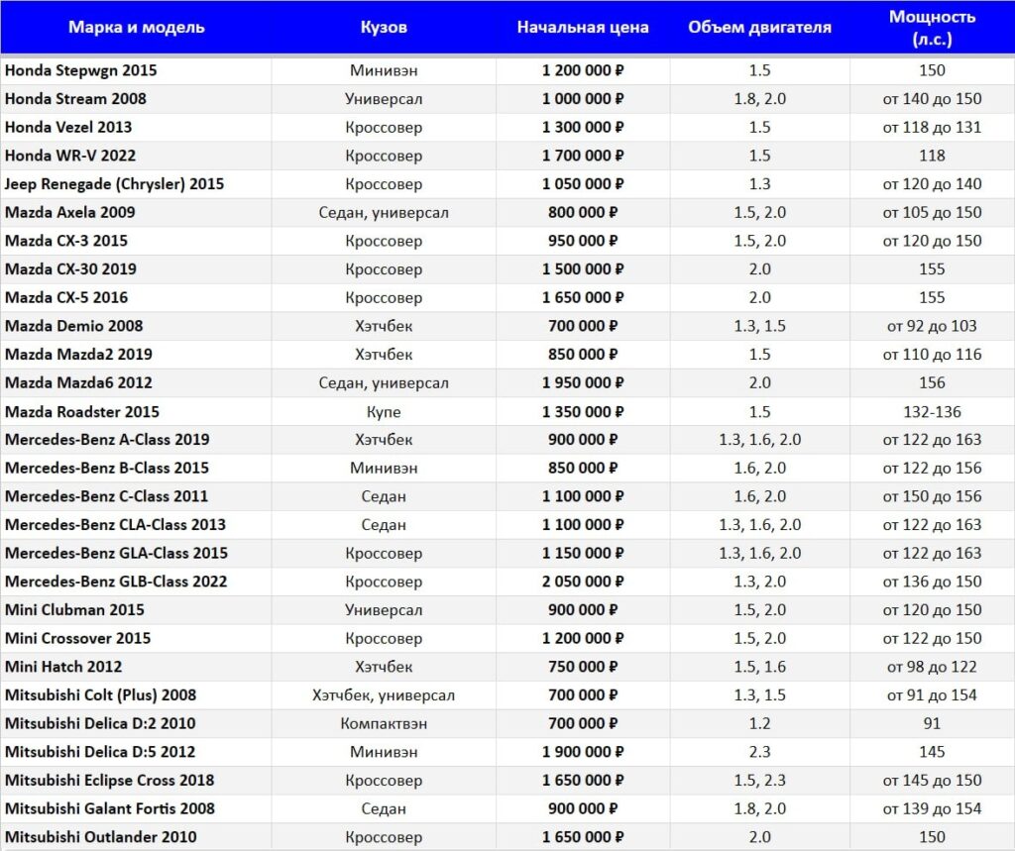The image size is (1015, 851).
Task: Click '2.3' engine volume of Delica D:5
Action: [760, 753]
